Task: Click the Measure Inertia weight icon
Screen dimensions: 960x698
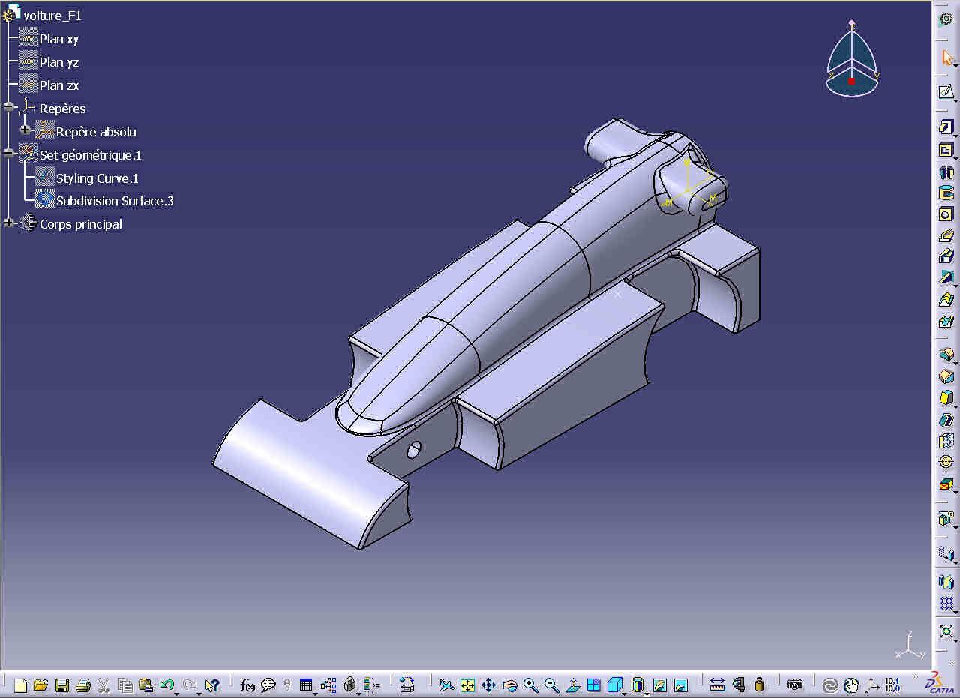Action: pos(759,685)
